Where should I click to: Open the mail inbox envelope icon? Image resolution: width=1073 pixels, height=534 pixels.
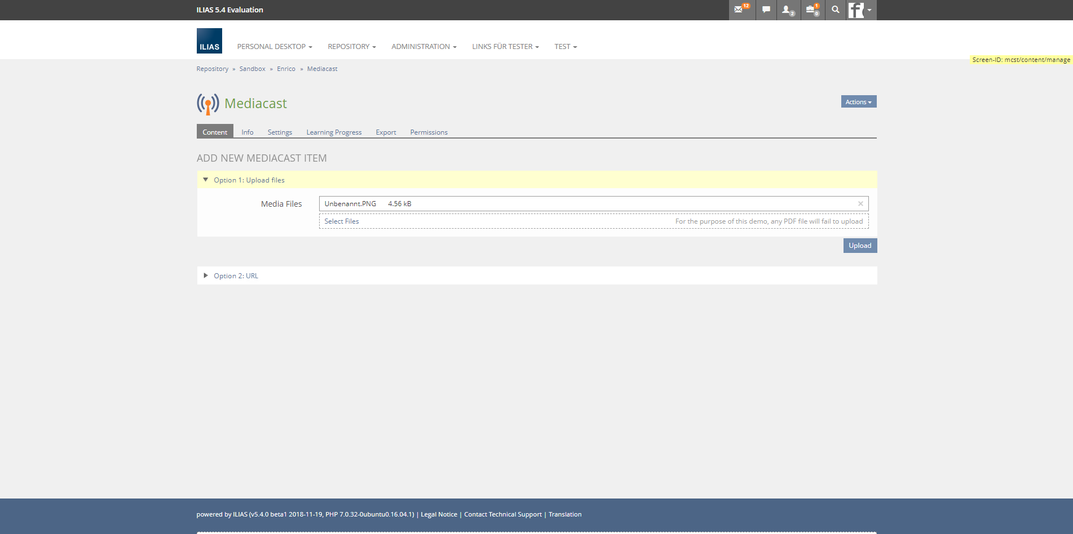[x=740, y=10]
